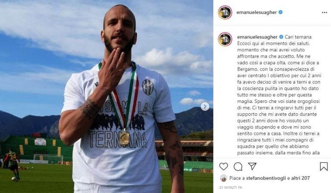Share the post via paper plane icon

point(252,166)
